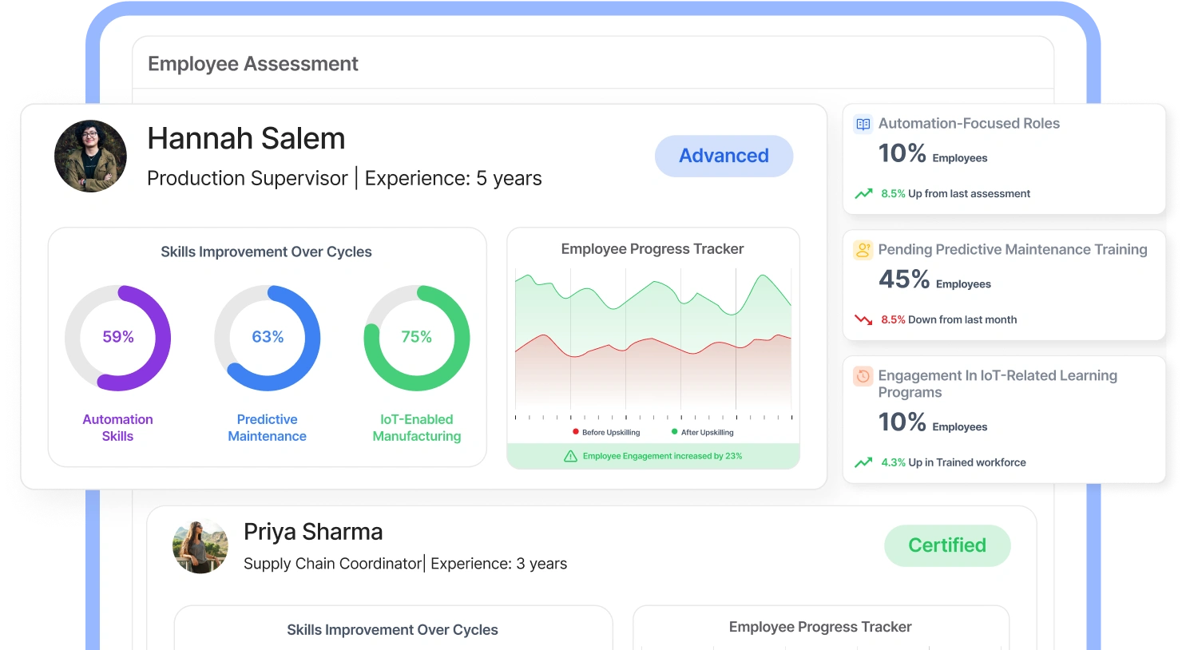Click the red downward trend arrow beside 8.5% Down
This screenshot has width=1186, height=650.
(863, 319)
